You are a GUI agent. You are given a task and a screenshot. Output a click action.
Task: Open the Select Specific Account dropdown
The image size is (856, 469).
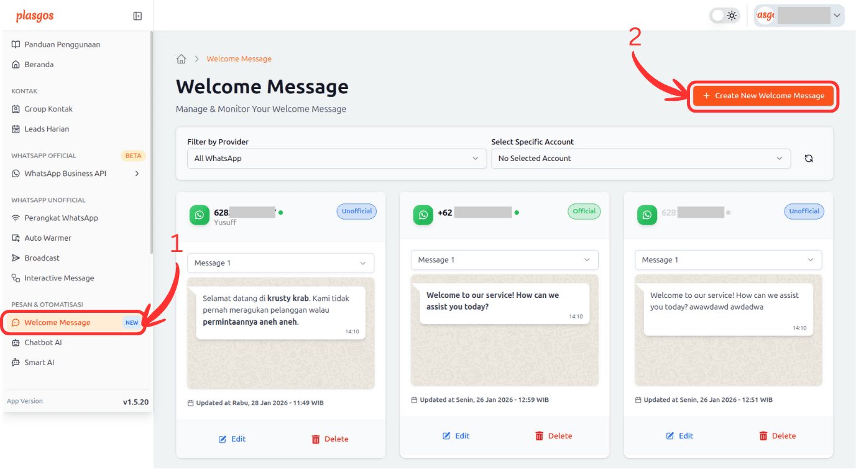point(641,159)
